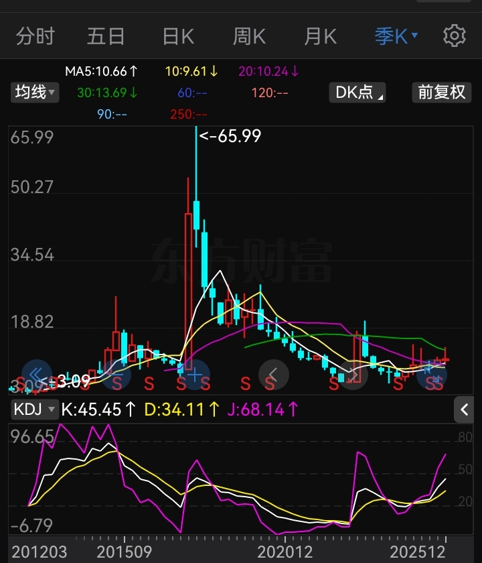Collapse the panel with the left chevron button
The width and height of the screenshot is (482, 563).
[464, 410]
